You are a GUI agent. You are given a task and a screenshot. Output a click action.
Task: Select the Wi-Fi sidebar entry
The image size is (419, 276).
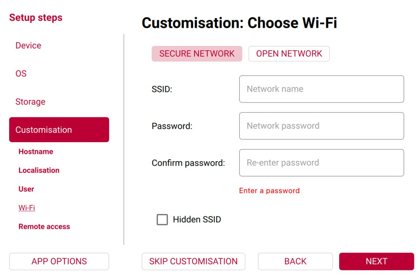pyautogui.click(x=27, y=208)
